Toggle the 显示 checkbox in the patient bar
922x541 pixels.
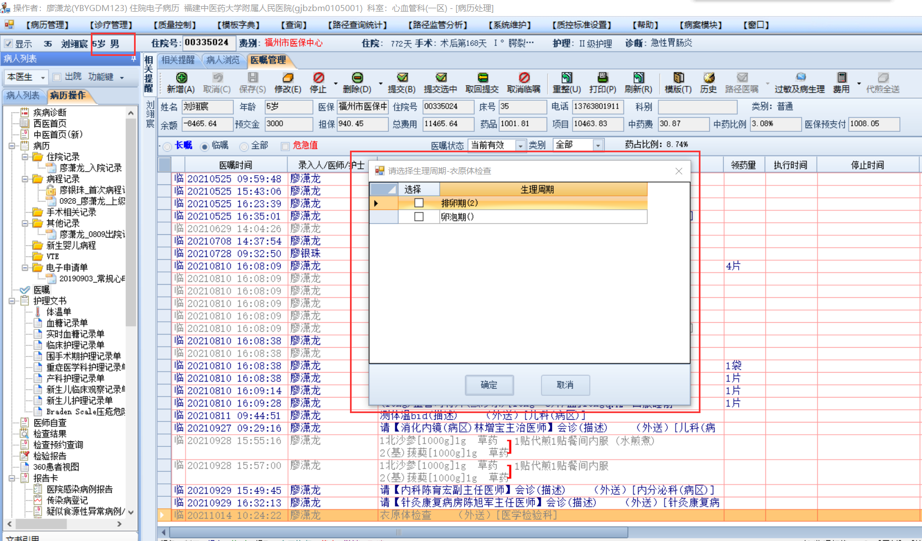coord(8,43)
